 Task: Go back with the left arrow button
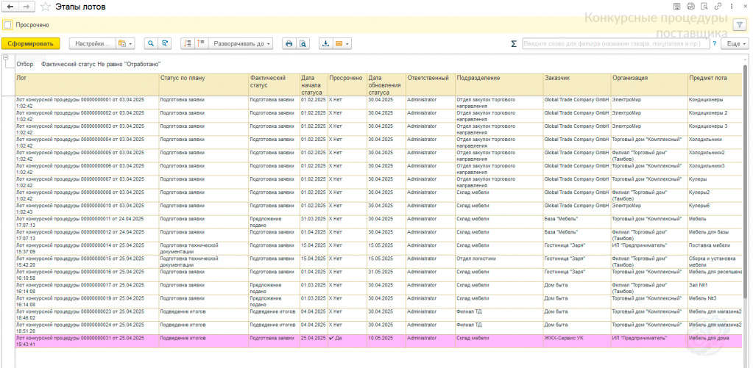pyautogui.click(x=10, y=7)
